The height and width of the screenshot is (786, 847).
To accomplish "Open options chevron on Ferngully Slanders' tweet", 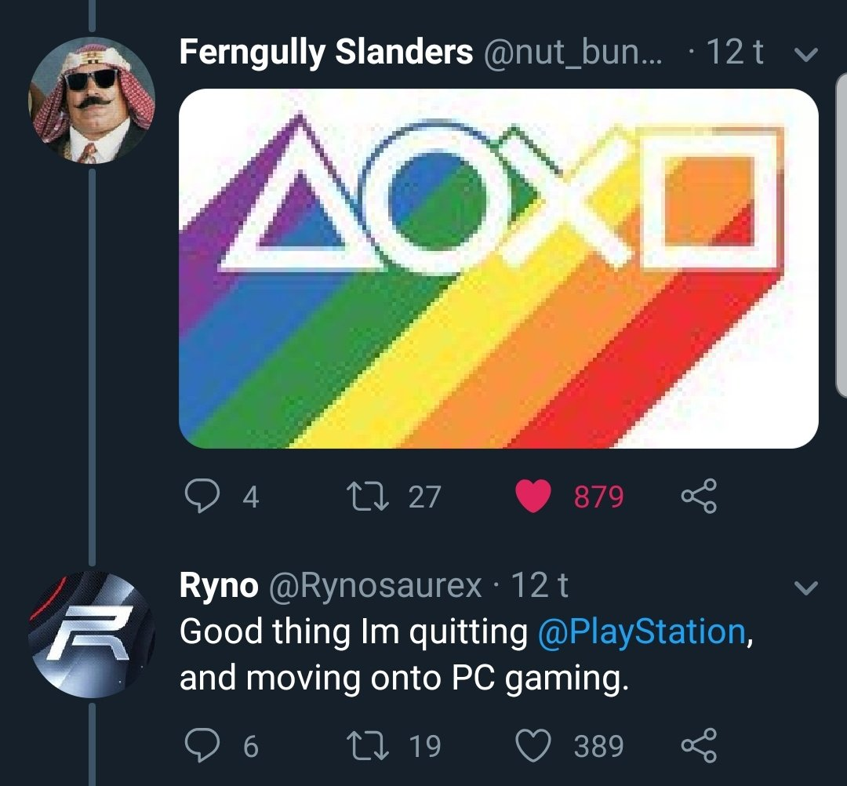I will click(x=806, y=55).
